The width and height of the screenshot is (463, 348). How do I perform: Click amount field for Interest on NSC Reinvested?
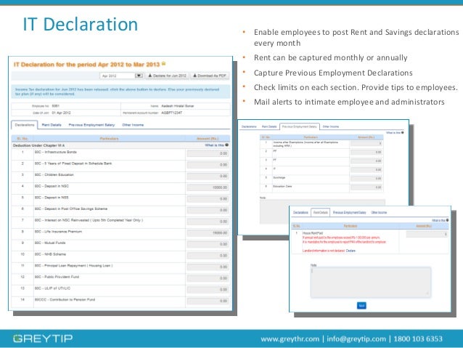[208, 222]
